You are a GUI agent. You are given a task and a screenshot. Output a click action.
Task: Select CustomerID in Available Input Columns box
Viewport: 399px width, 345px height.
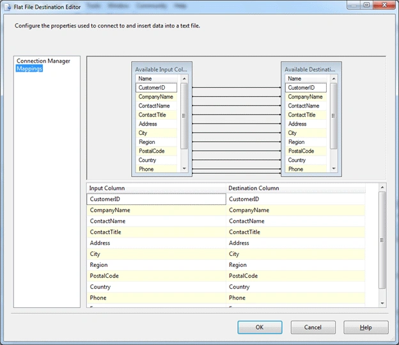tap(156, 88)
